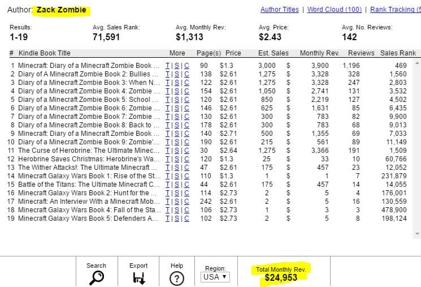The image size is (421, 287).
Task: Click the T link for book 11
Action: coord(167,151)
